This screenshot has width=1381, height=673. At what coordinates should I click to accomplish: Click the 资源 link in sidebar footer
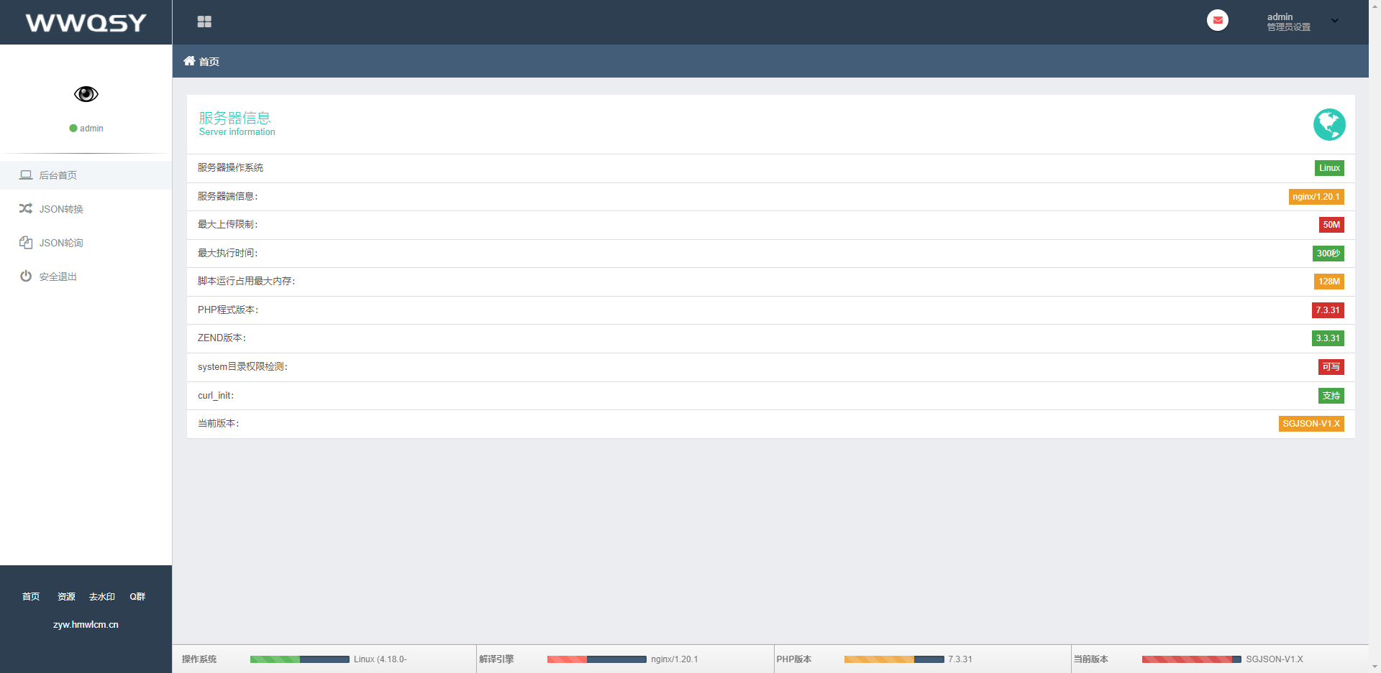click(x=66, y=597)
